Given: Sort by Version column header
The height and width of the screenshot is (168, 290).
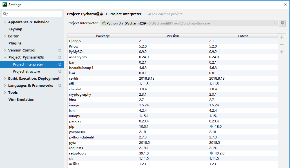Looking at the screenshot, I should pyautogui.click(x=173, y=36).
